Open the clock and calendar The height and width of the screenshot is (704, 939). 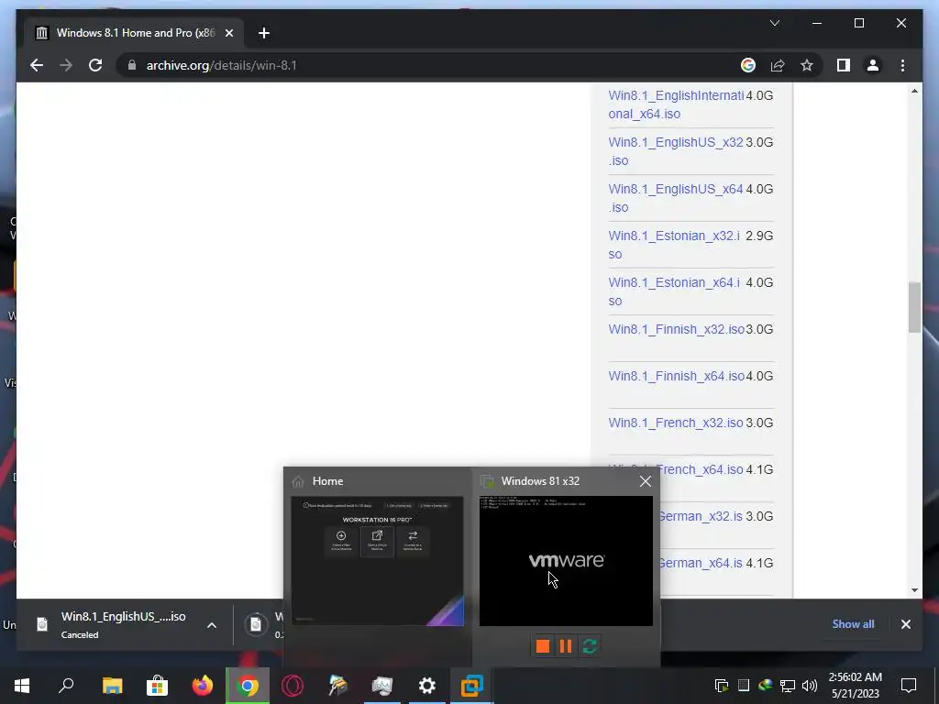click(x=856, y=686)
